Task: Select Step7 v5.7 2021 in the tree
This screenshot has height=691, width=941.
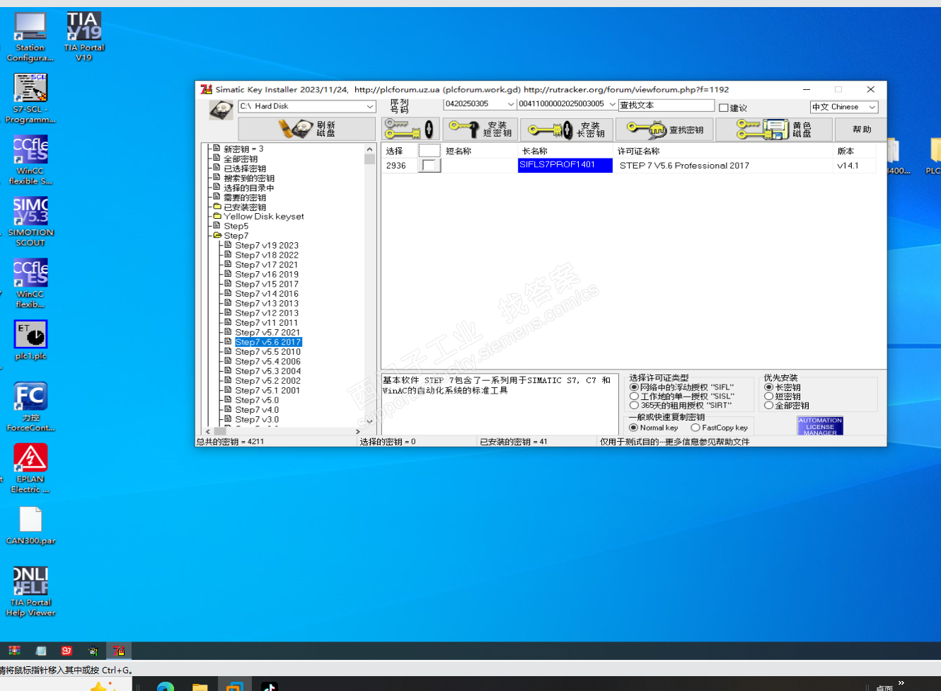Action: click(x=267, y=333)
